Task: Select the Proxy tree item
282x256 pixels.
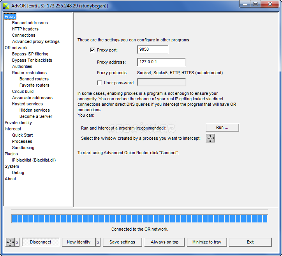Action: (10, 16)
